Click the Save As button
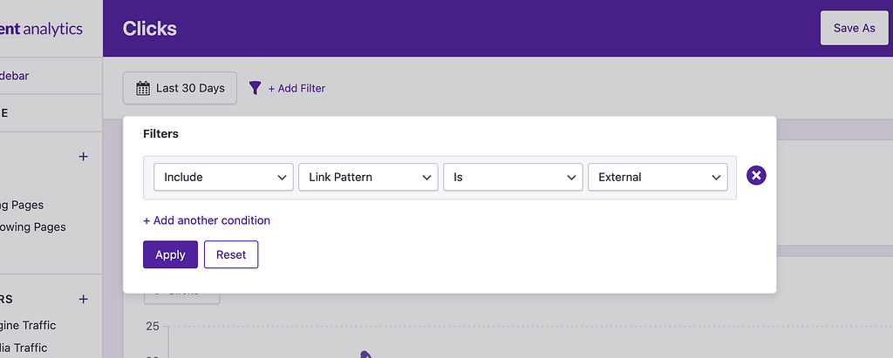Image resolution: width=893 pixels, height=358 pixels. [854, 28]
